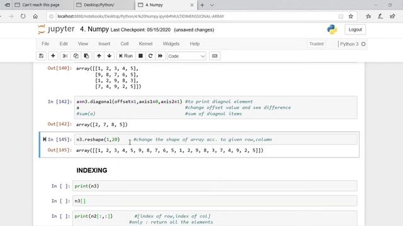
Task: Click the Out[145] array output text
Action: (x=169, y=151)
